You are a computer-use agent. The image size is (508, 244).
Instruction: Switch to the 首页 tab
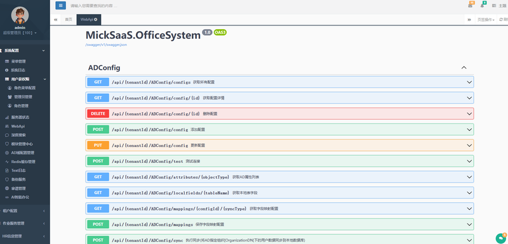click(x=69, y=20)
